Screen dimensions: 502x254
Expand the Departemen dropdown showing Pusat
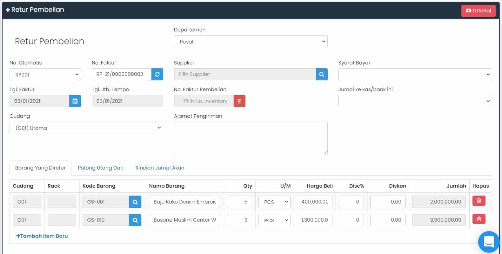(x=251, y=42)
